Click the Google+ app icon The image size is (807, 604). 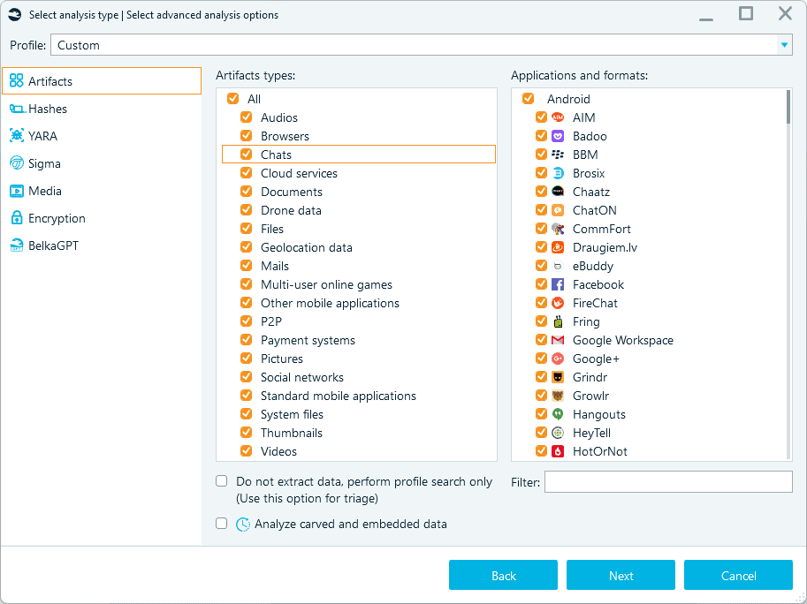tap(558, 359)
